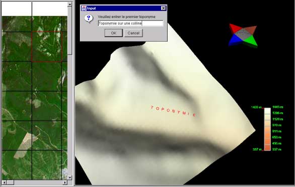295x187 pixels.
Task: Click the OK button in Input dialog
Action: [x=113, y=33]
